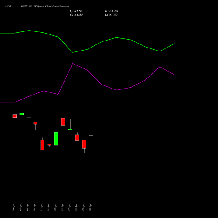Select the '30 Apr' date label on the axis
Image resolution: width=218 pixels, height=218 pixels.
pos(90,208)
